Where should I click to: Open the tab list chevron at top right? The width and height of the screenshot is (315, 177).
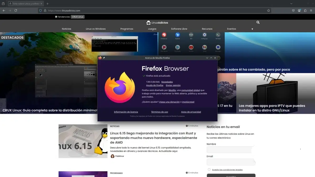pos(291,3)
